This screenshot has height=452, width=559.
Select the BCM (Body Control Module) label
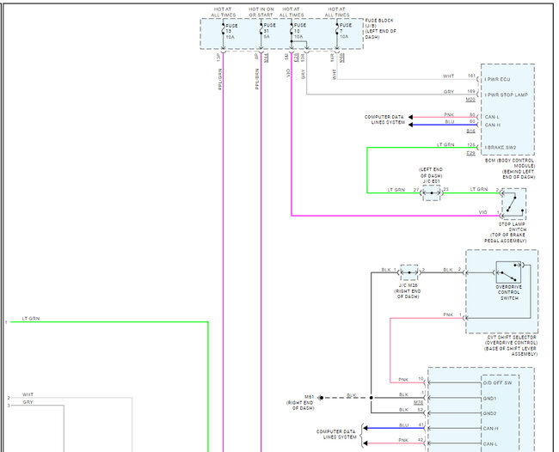point(510,168)
